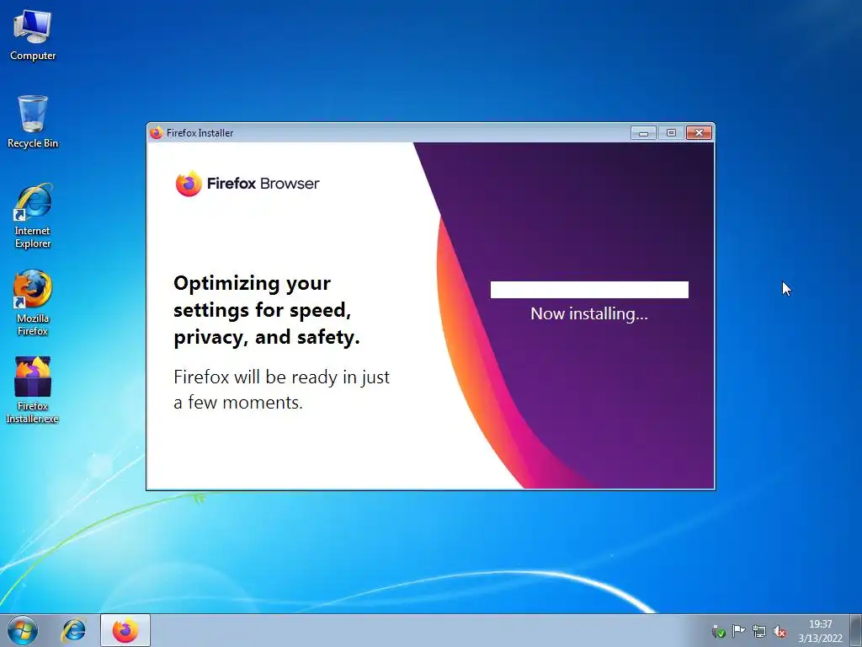Click "Firefox will be ready" message text
The width and height of the screenshot is (862, 647).
(x=281, y=389)
